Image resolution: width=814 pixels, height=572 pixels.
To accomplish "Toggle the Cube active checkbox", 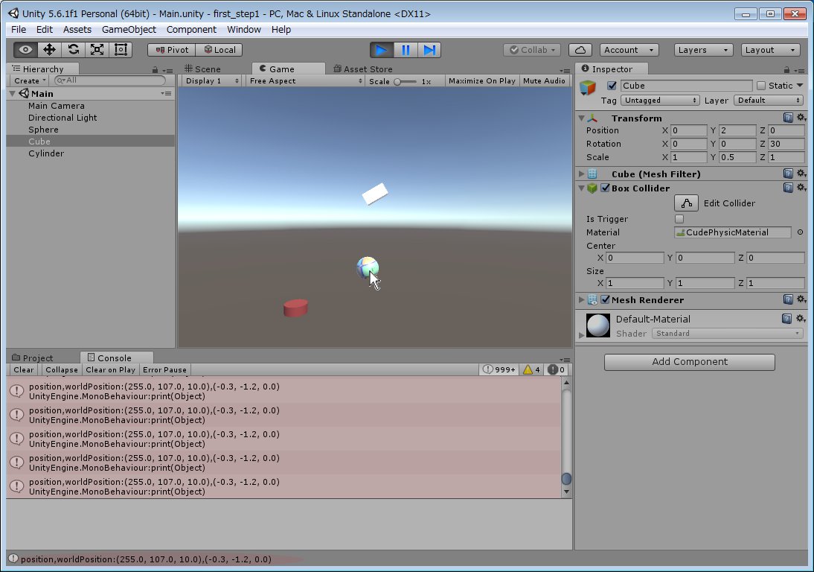I will [x=612, y=86].
